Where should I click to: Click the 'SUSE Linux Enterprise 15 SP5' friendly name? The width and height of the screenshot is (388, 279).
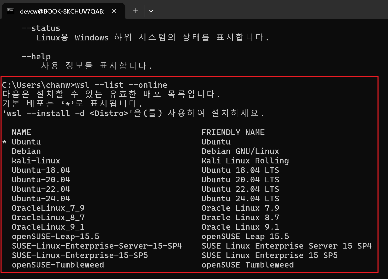[x=269, y=255]
